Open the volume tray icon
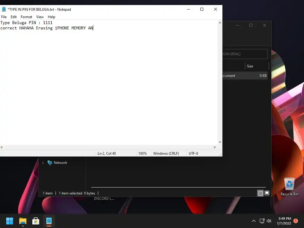 coord(269,221)
